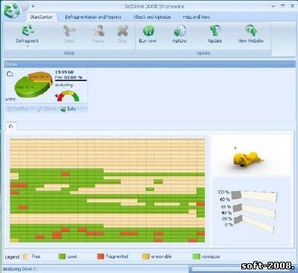Pause the running job

tap(98, 31)
